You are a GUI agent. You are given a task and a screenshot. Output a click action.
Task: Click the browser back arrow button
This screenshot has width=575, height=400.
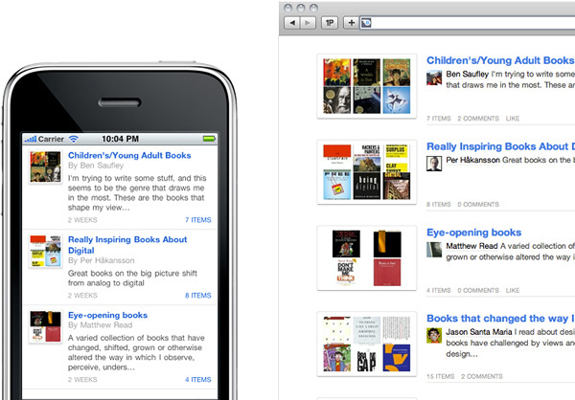292,23
